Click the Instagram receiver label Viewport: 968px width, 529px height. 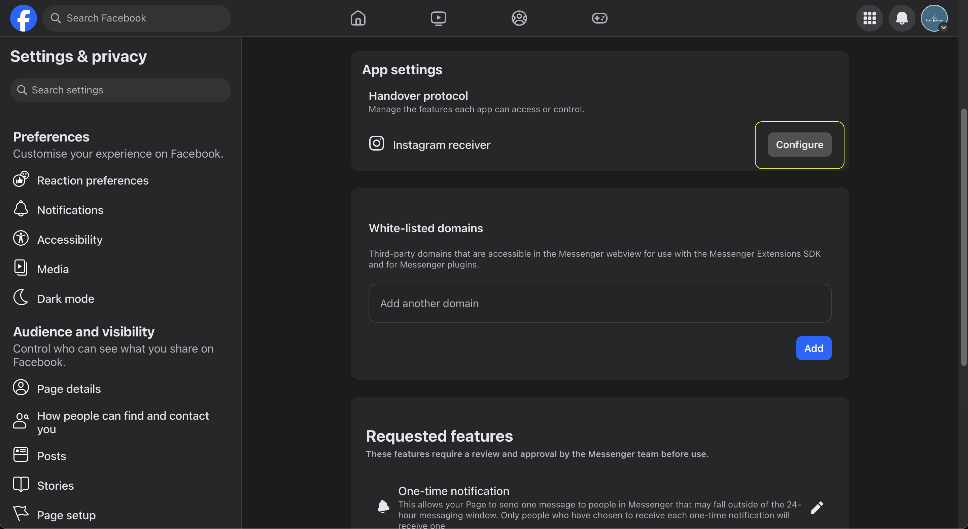click(x=442, y=145)
